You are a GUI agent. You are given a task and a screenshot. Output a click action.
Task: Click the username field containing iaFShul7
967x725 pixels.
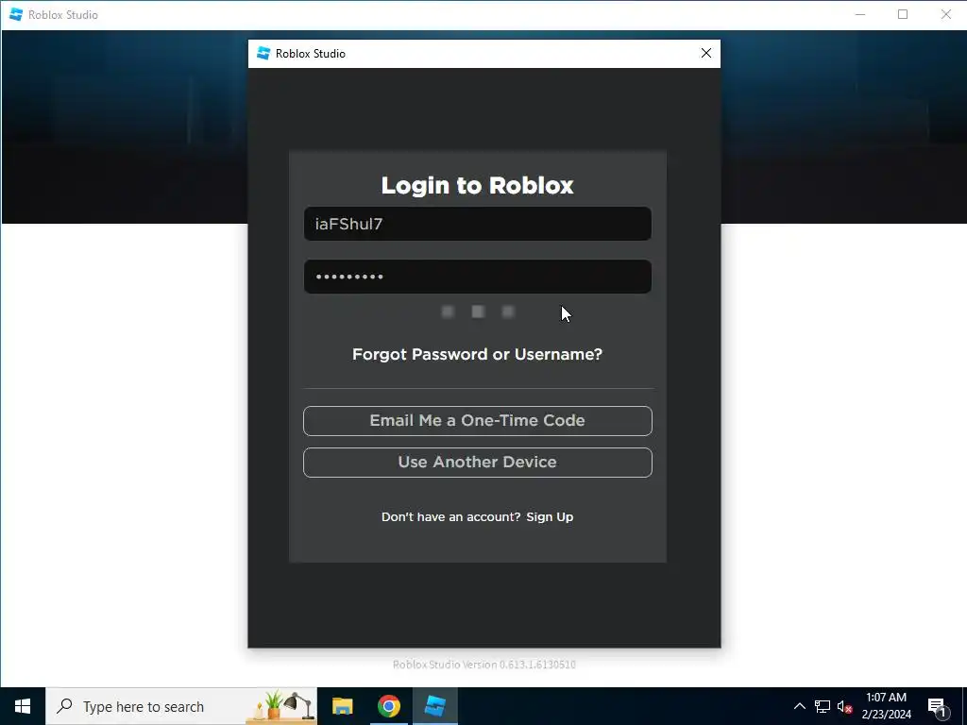click(477, 224)
